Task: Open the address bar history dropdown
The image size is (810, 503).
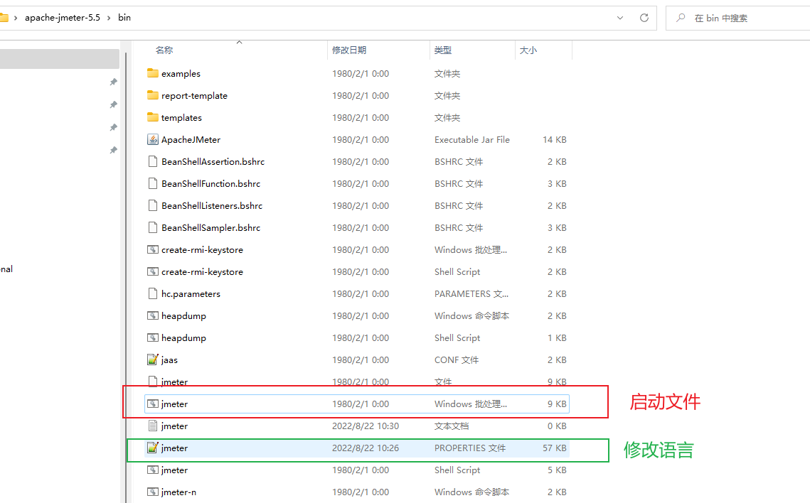Action: 620,18
